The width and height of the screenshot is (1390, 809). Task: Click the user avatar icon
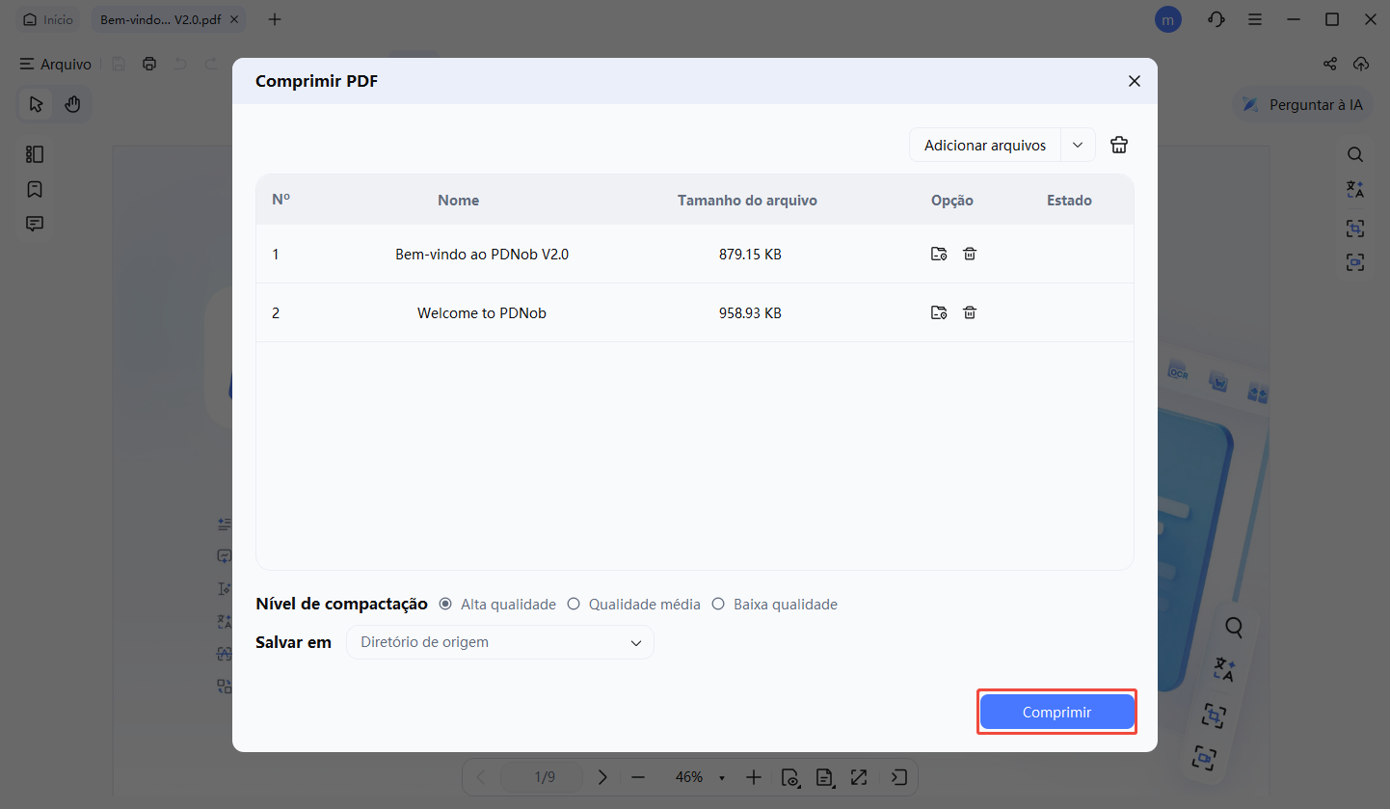pos(1168,19)
